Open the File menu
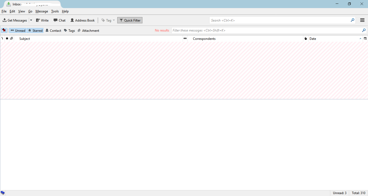The width and height of the screenshot is (368, 196). (x=4, y=11)
